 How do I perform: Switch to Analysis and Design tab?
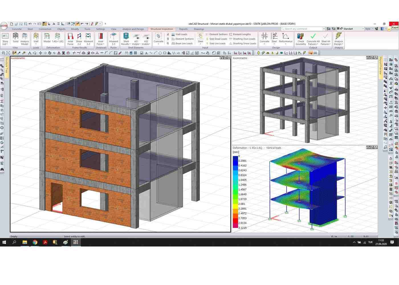point(133,29)
